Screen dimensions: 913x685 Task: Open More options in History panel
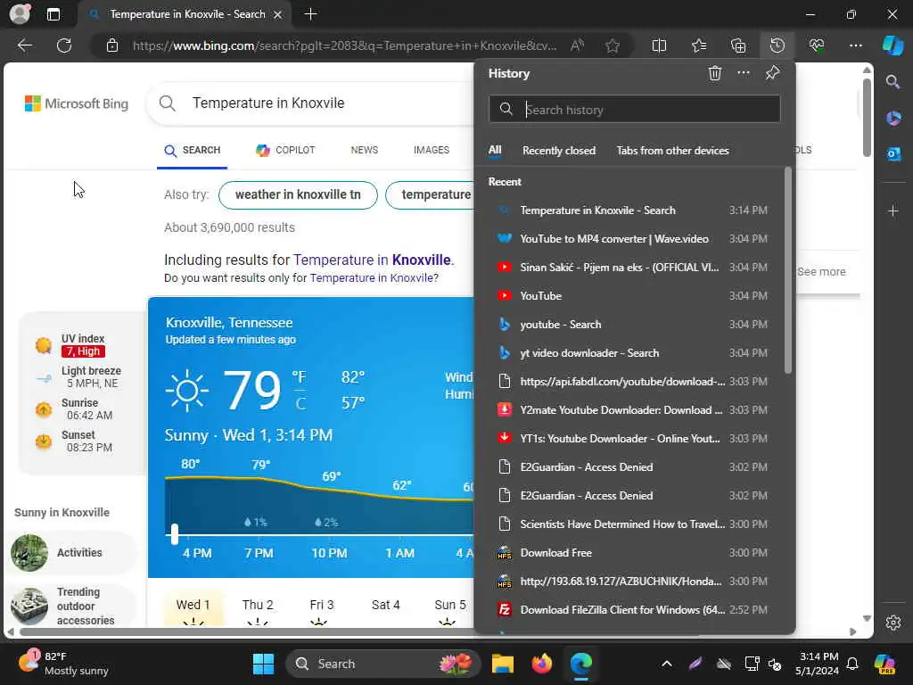744,73
